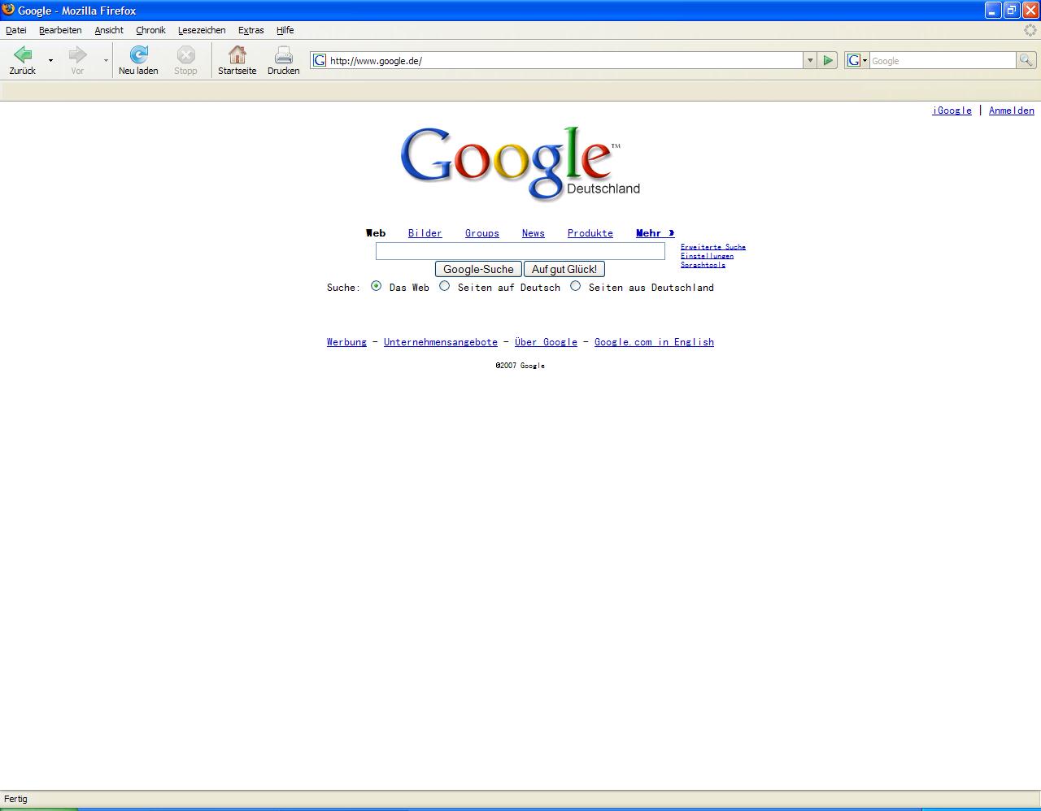Screen dimensions: 1041x811
Task: Click the Mehr » link
Action: [x=656, y=233]
